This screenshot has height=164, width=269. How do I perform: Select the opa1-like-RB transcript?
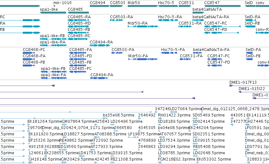[53, 39]
